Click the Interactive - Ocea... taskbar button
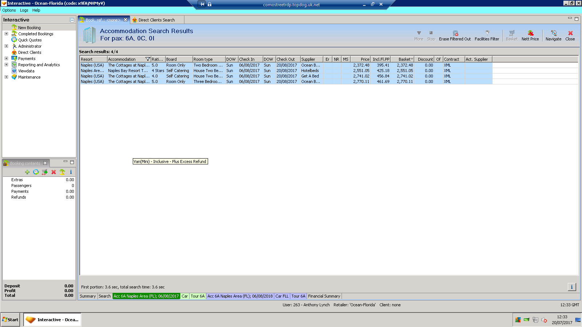Screen dimensions: 582x327 (52, 320)
